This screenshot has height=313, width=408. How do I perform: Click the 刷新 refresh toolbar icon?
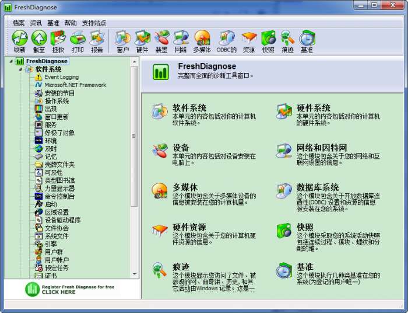(x=20, y=41)
